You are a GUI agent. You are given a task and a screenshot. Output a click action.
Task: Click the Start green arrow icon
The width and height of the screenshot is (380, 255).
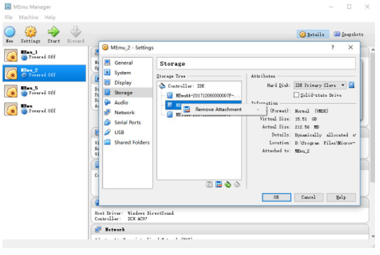click(53, 33)
